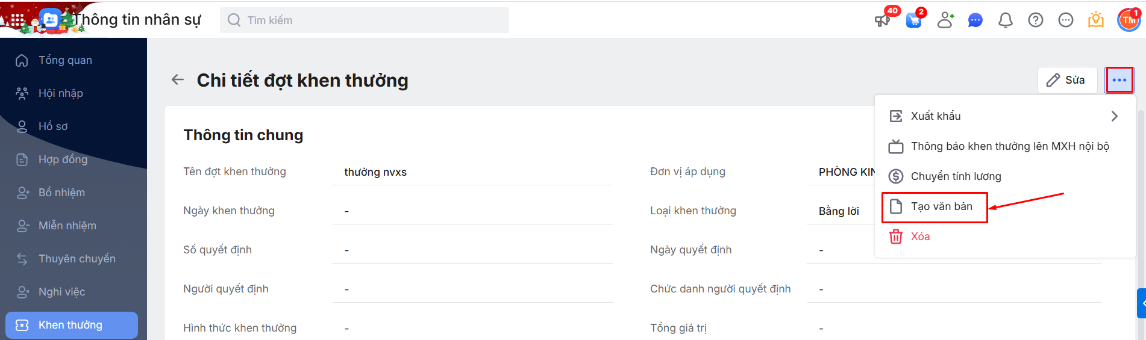Choose Thông báo khen thưởng lên MXH nội bộ

pos(1004,146)
